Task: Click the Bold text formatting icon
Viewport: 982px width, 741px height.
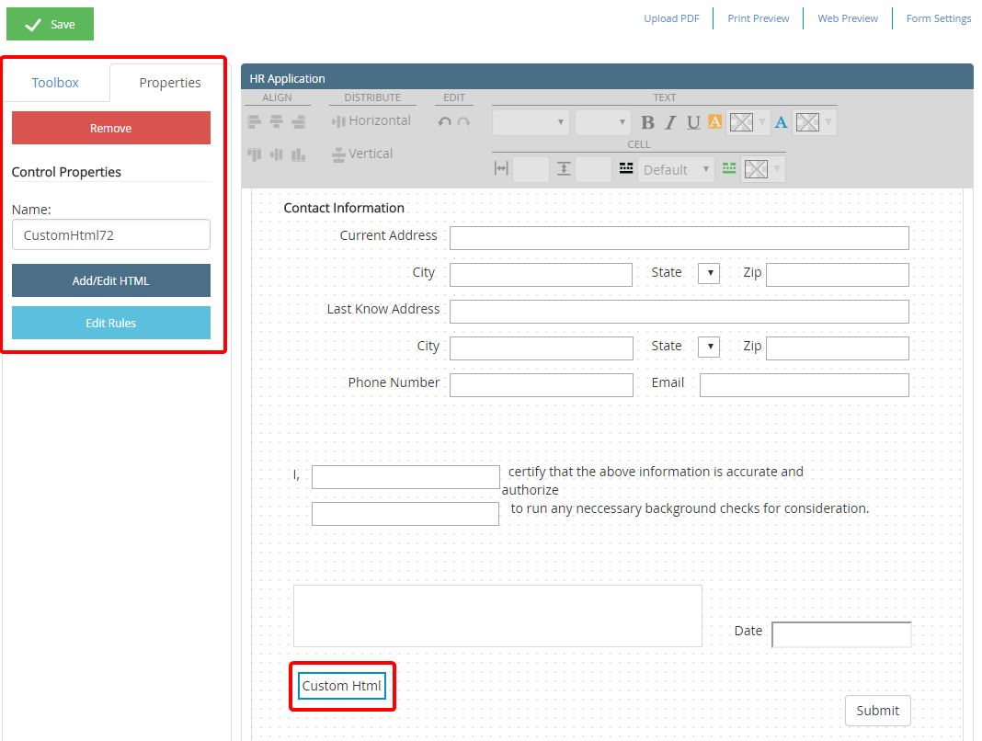Action: (x=647, y=122)
